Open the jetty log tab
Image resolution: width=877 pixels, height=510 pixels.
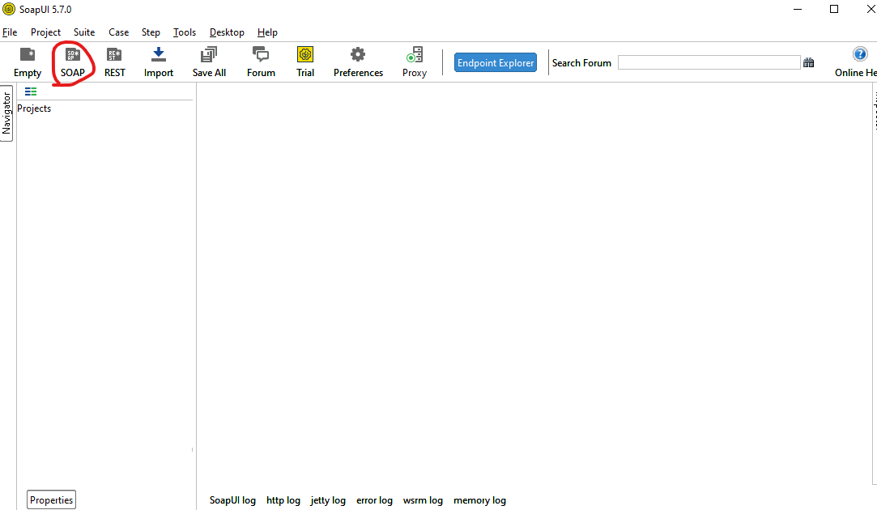(x=328, y=500)
